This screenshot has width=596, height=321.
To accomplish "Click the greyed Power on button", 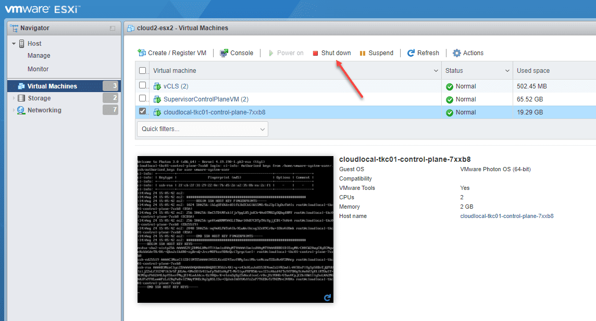I will point(286,53).
